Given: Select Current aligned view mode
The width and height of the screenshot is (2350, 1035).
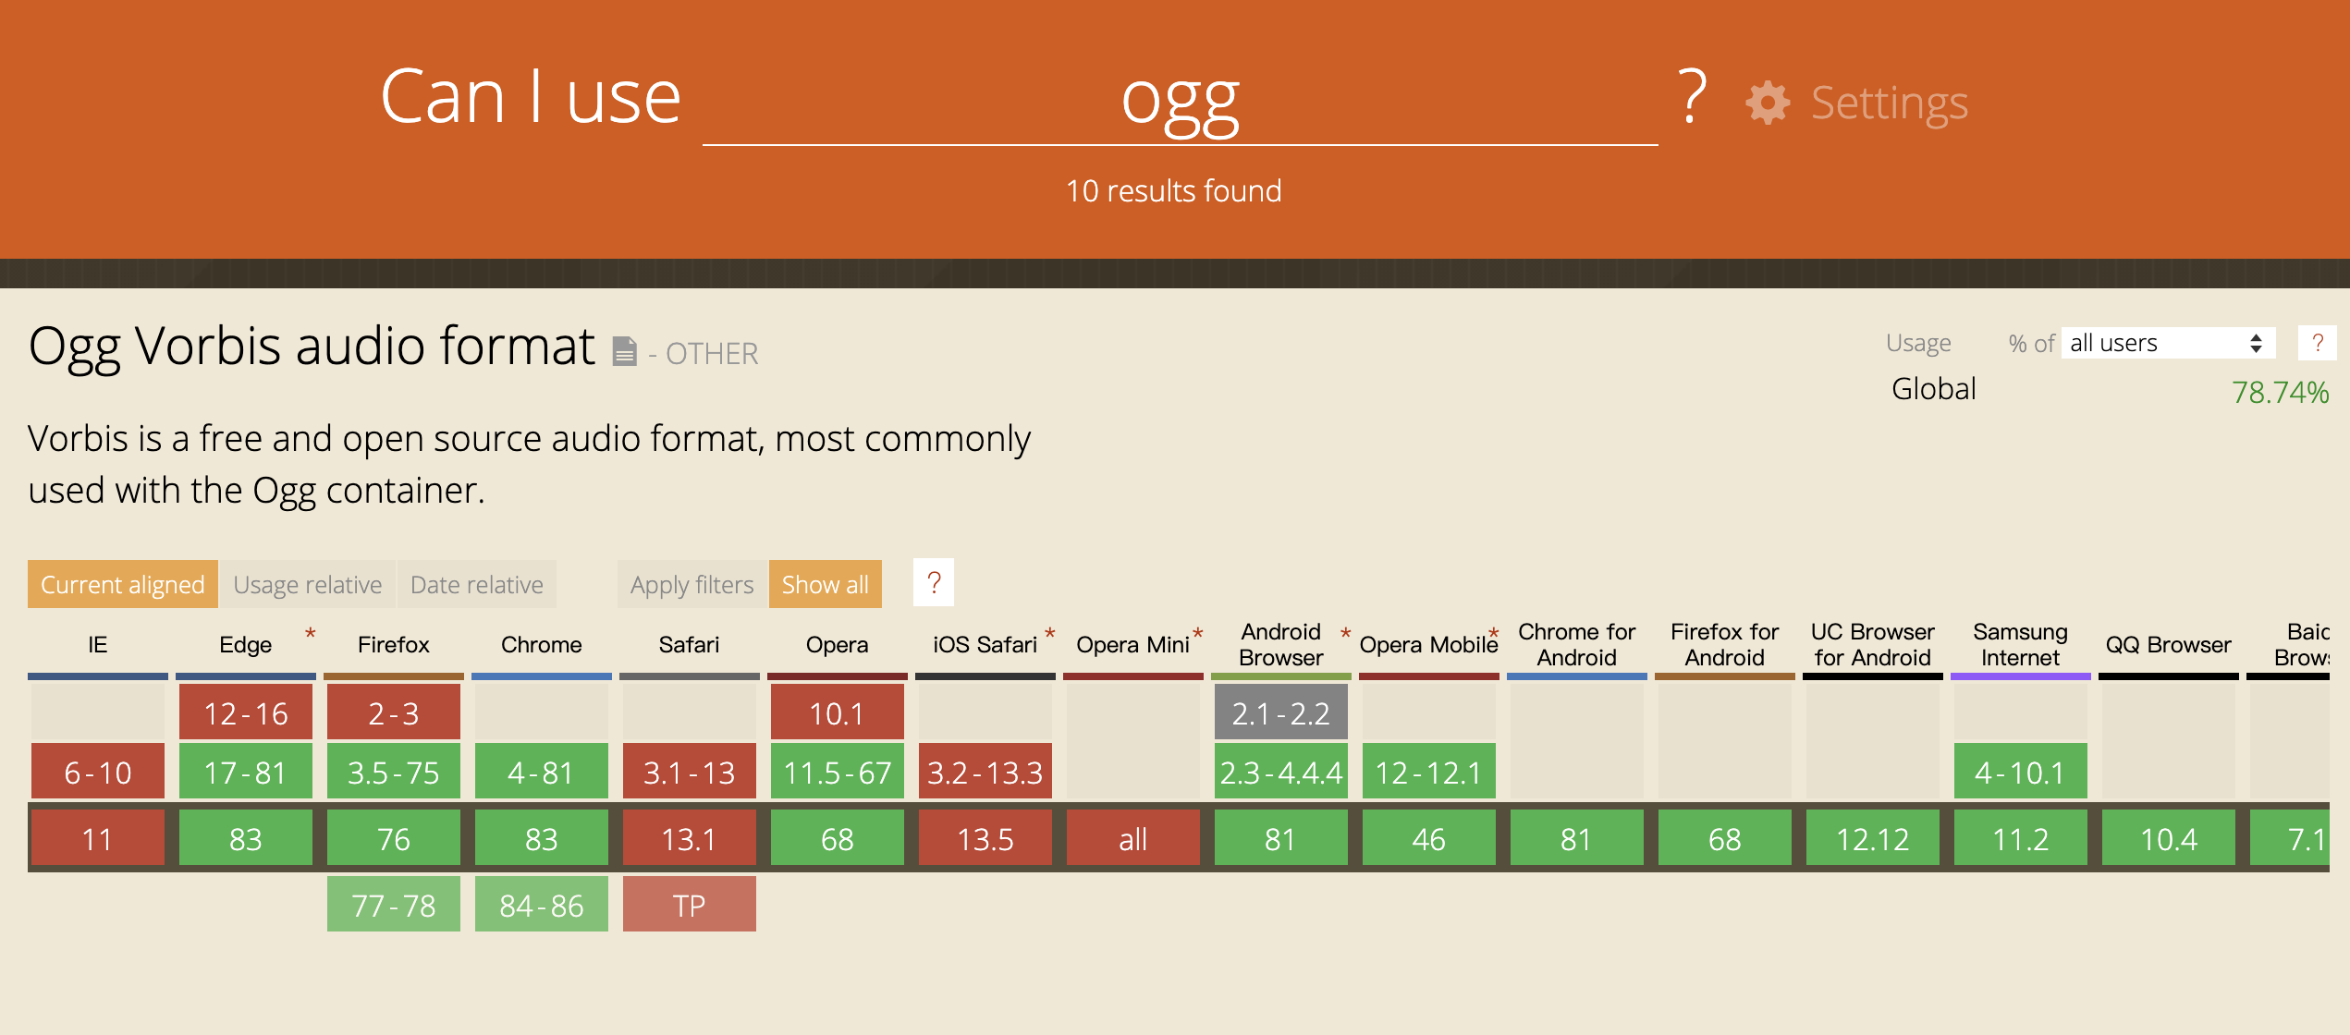Looking at the screenshot, I should coord(123,584).
